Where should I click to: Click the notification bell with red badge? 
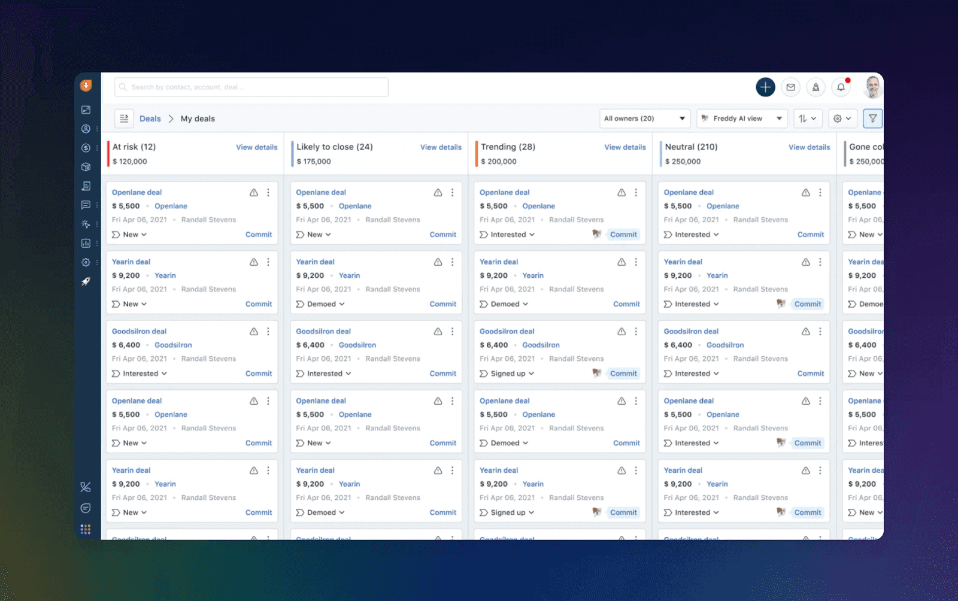[x=841, y=87]
